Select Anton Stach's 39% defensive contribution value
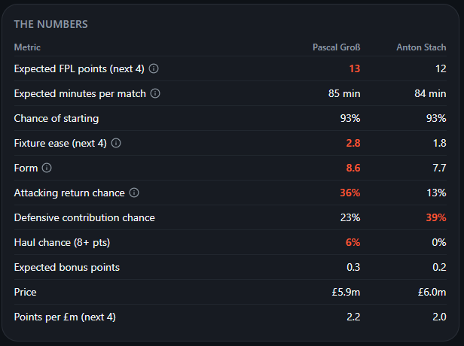This screenshot has width=464, height=346. click(436, 217)
